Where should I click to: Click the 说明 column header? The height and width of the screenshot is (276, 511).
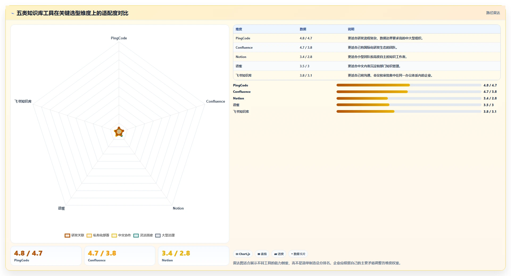(x=351, y=29)
